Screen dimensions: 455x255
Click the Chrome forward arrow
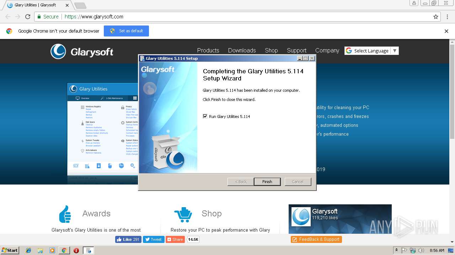pos(18,17)
